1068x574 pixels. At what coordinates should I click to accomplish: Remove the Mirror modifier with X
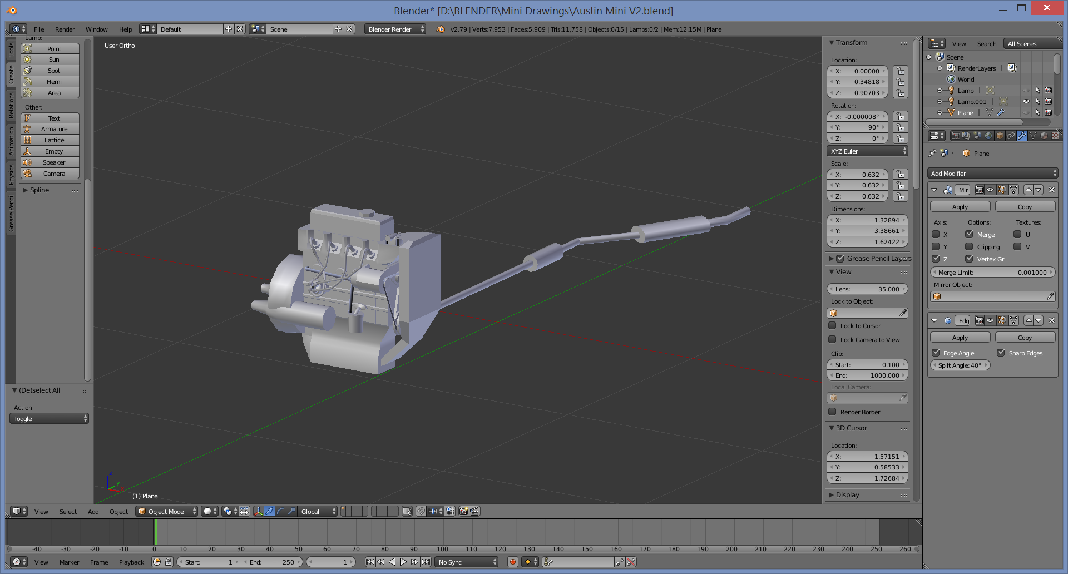(1051, 190)
